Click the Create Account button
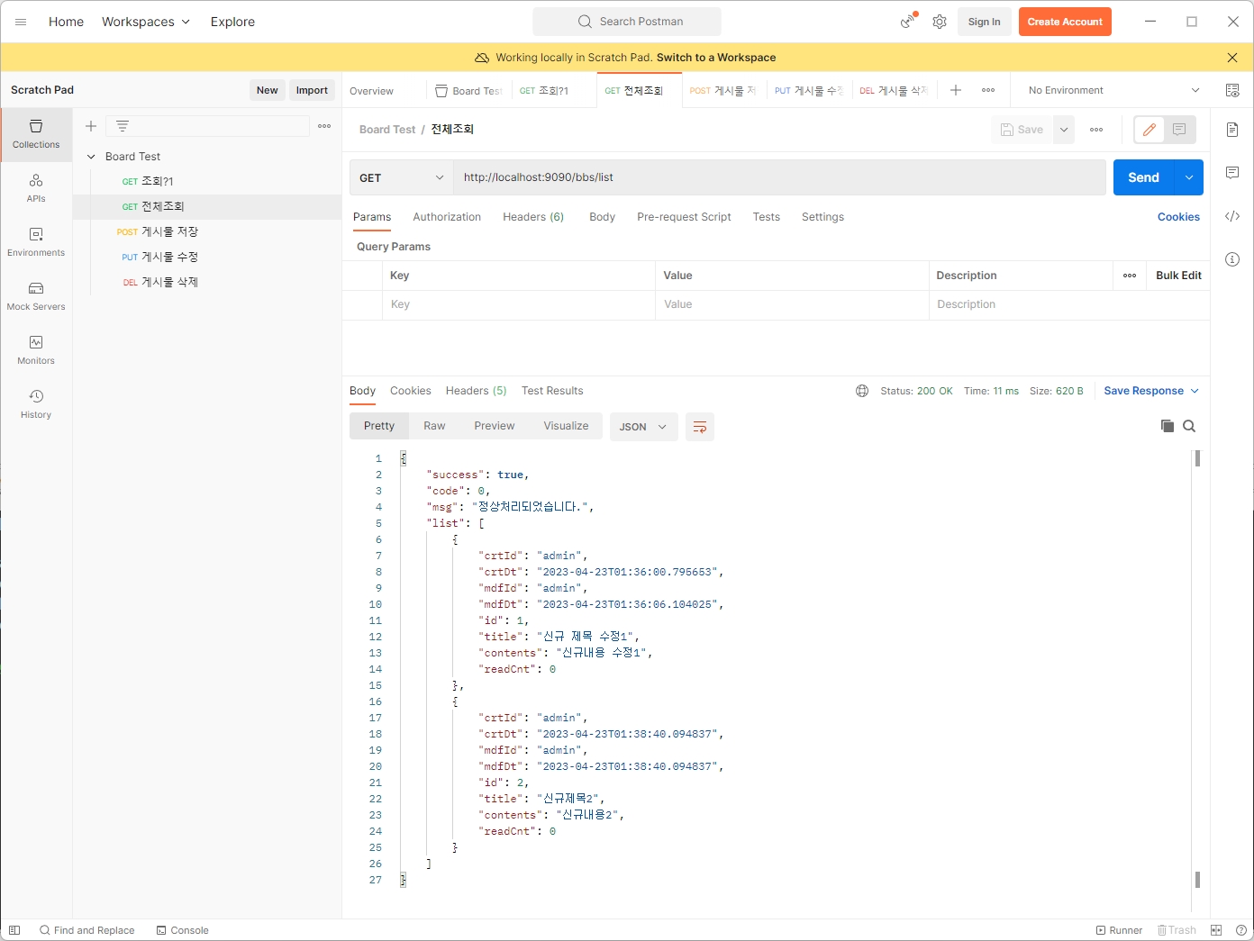 click(x=1065, y=22)
